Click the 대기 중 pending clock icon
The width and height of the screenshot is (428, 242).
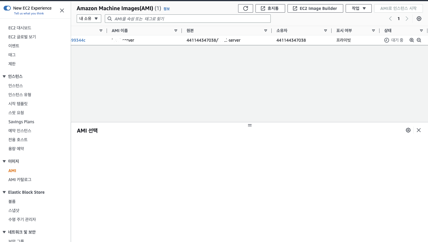(387, 40)
